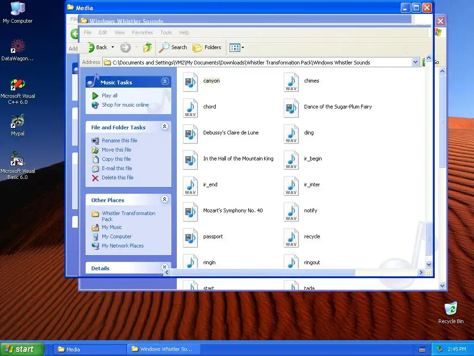The height and width of the screenshot is (356, 474).
Task: Go to Whistler Transformation Pack folder link
Action: coord(129,216)
